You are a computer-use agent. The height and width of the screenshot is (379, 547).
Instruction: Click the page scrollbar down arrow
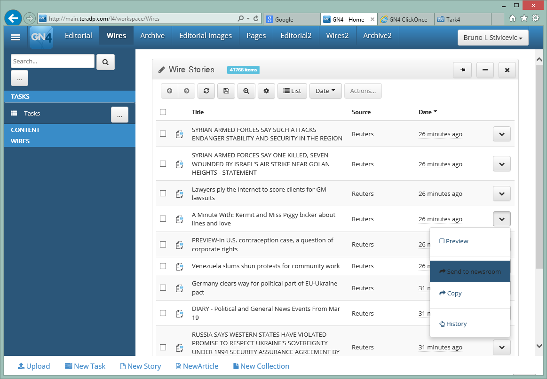coord(539,346)
